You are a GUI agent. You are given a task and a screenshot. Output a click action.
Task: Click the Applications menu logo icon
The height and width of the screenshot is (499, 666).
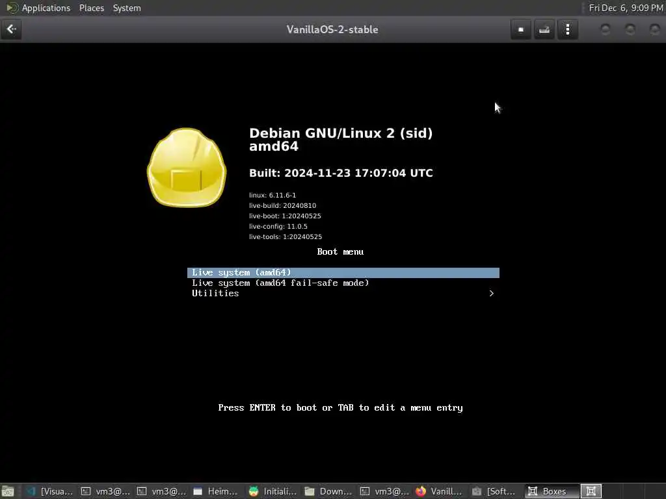coord(12,8)
